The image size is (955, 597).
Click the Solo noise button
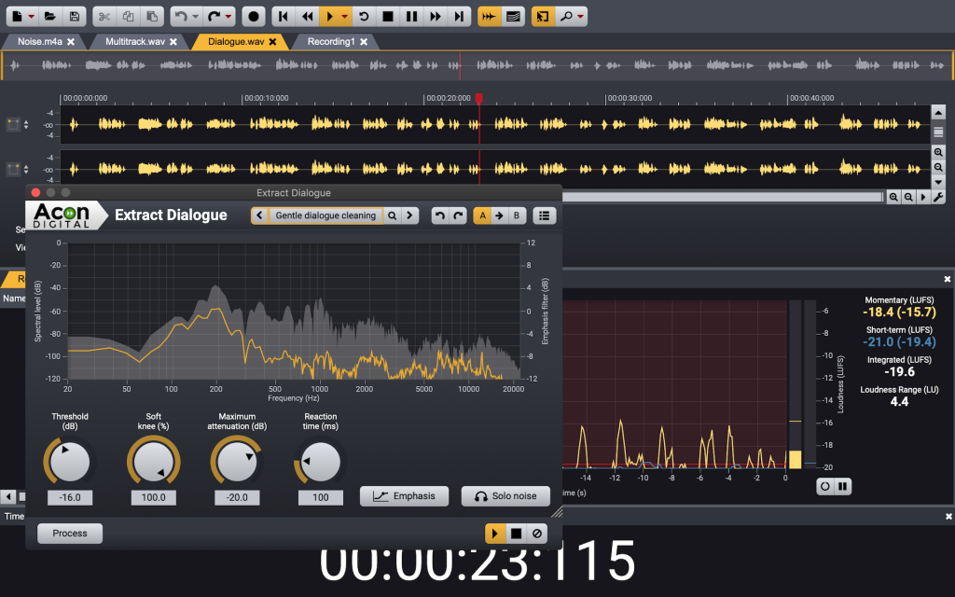(505, 496)
